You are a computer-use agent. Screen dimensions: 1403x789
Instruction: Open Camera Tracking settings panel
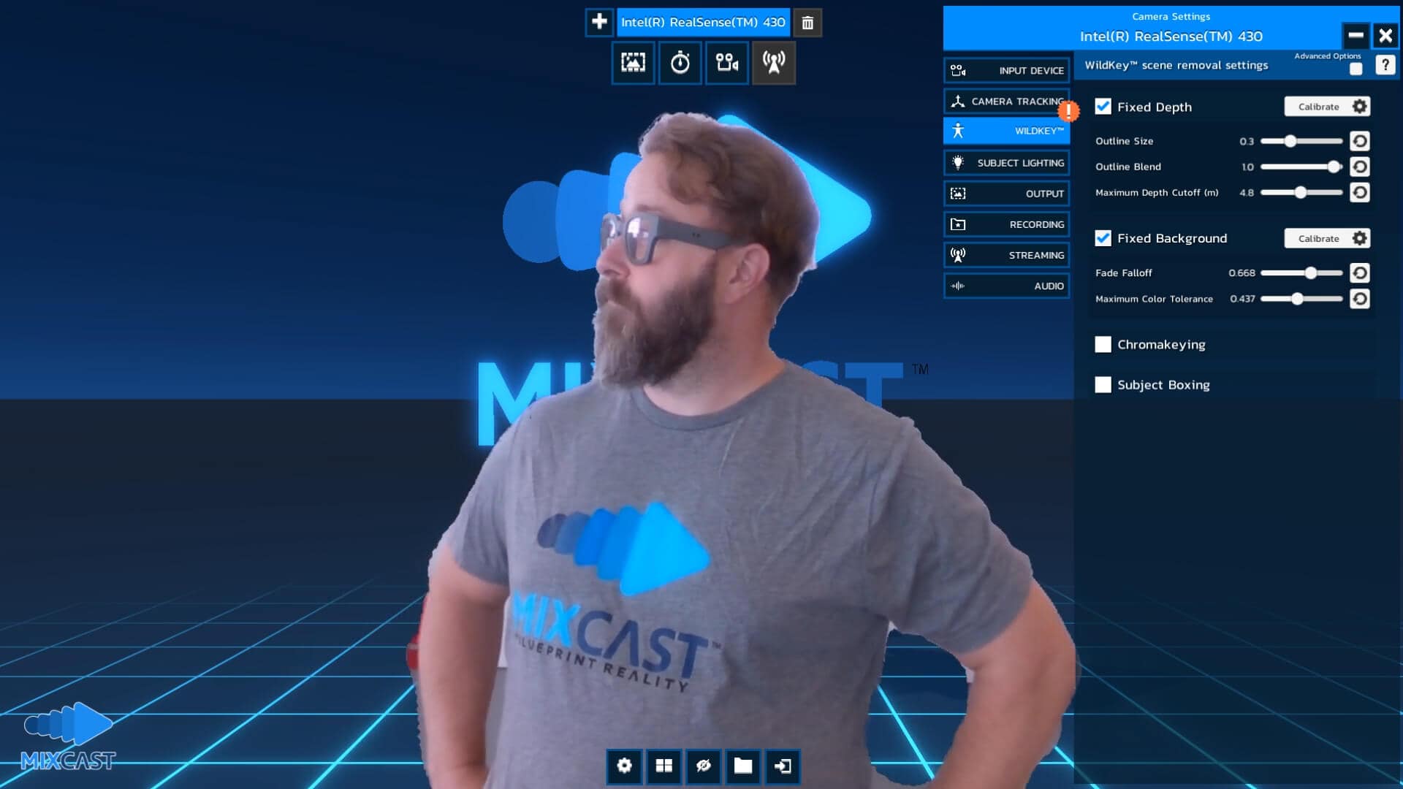point(1006,100)
